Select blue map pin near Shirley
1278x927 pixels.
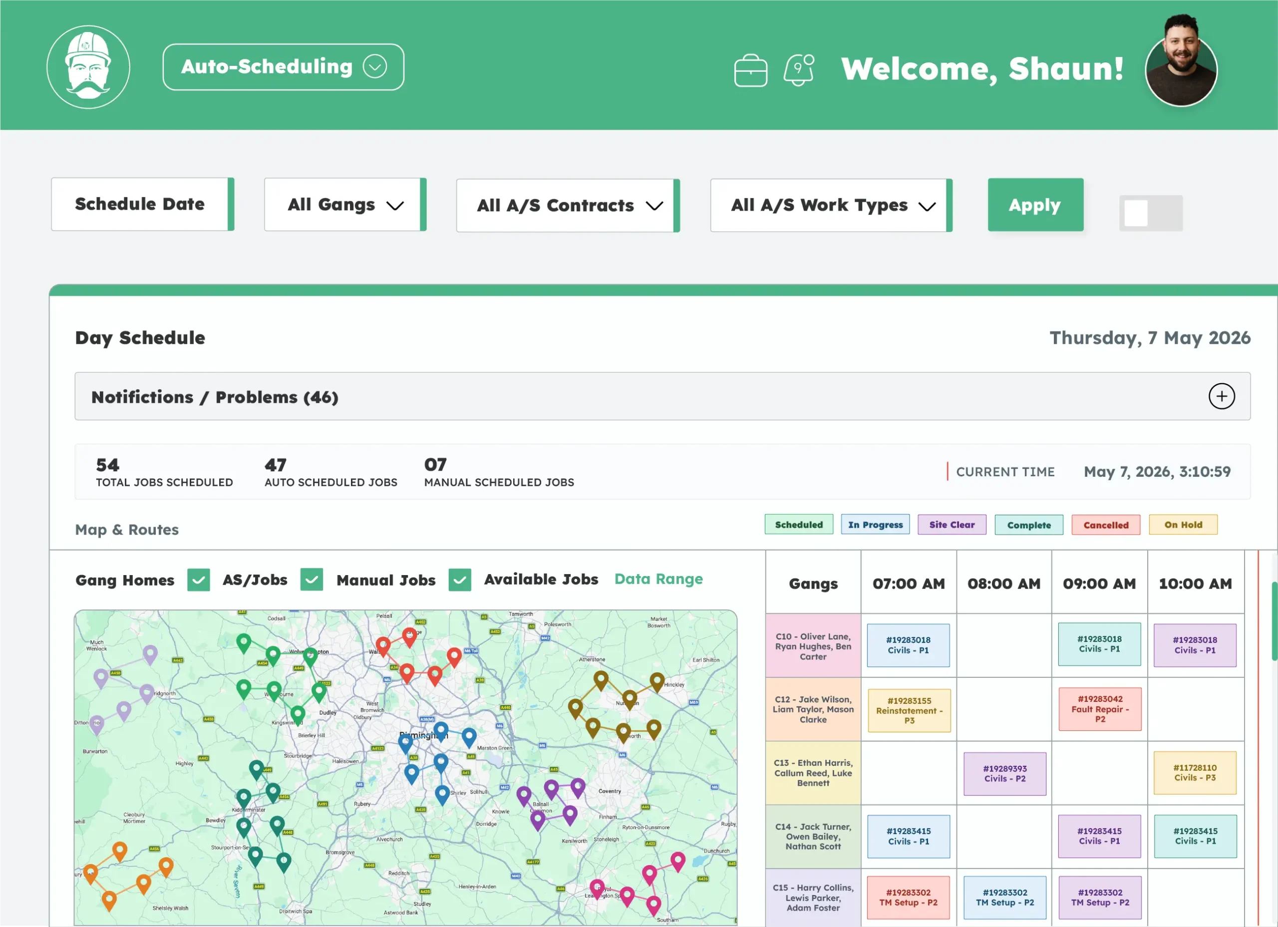442,796
